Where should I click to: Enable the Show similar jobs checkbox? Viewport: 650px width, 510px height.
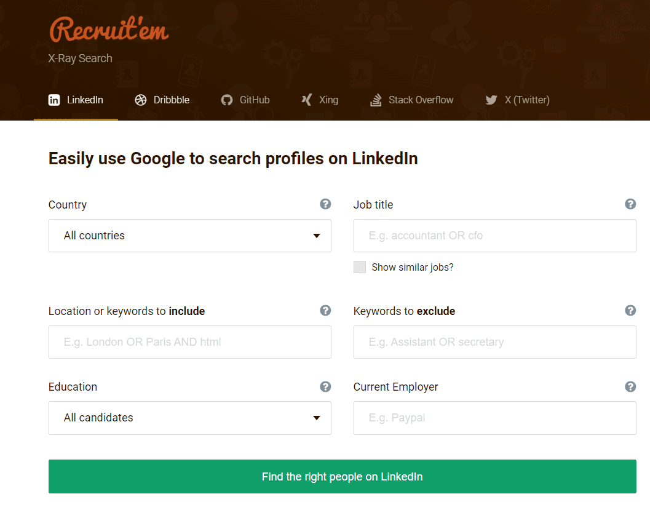tap(360, 267)
